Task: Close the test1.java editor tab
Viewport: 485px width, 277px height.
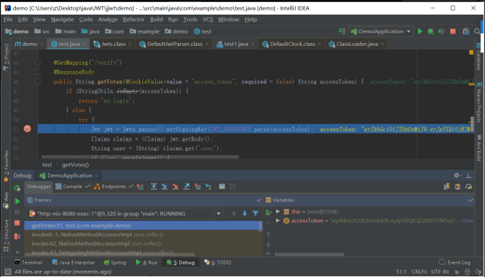Action: pyautogui.click(x=253, y=44)
